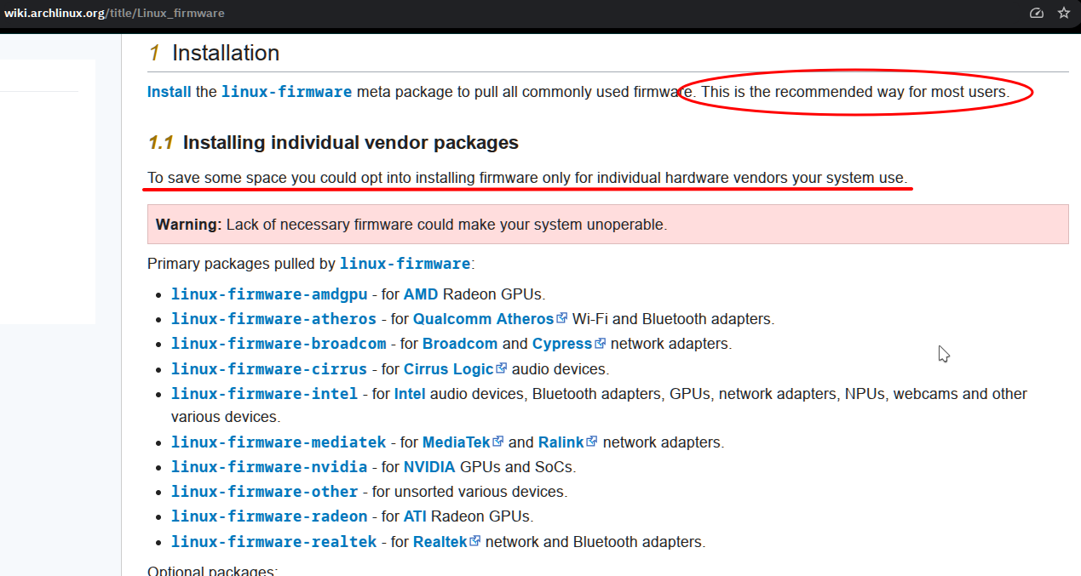Click external link icon after Realtek
Image resolution: width=1081 pixels, height=576 pixels.
pos(475,541)
